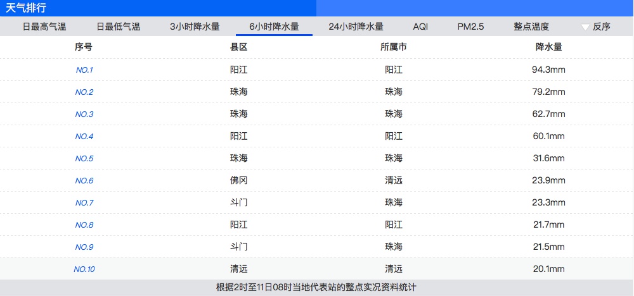
Task: Select rank NO.10
Action: (x=84, y=269)
